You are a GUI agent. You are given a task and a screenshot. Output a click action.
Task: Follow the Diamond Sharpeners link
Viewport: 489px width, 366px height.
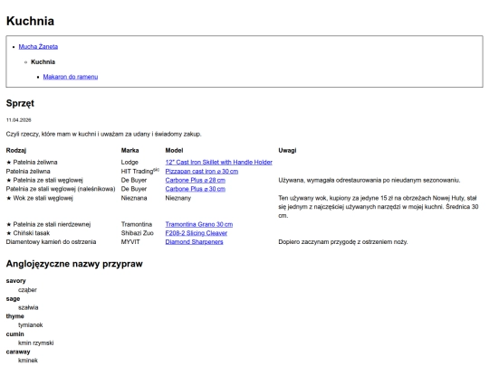pos(195,242)
